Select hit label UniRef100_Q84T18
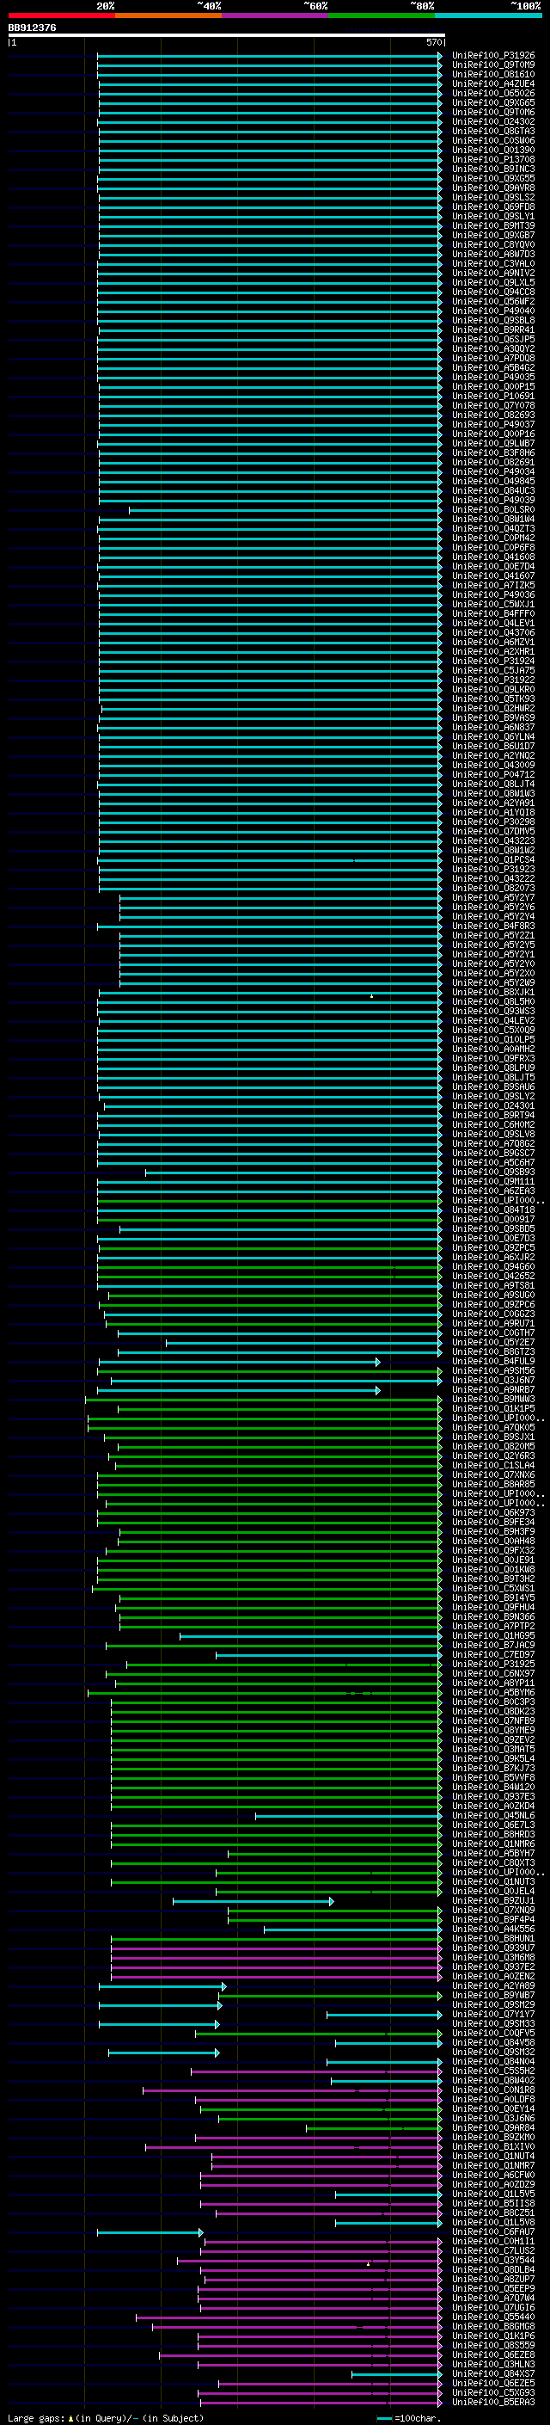Image resolution: width=550 pixels, height=2425 pixels. tap(493, 1209)
